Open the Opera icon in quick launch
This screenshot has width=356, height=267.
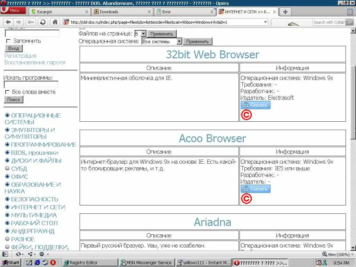tap(53, 262)
